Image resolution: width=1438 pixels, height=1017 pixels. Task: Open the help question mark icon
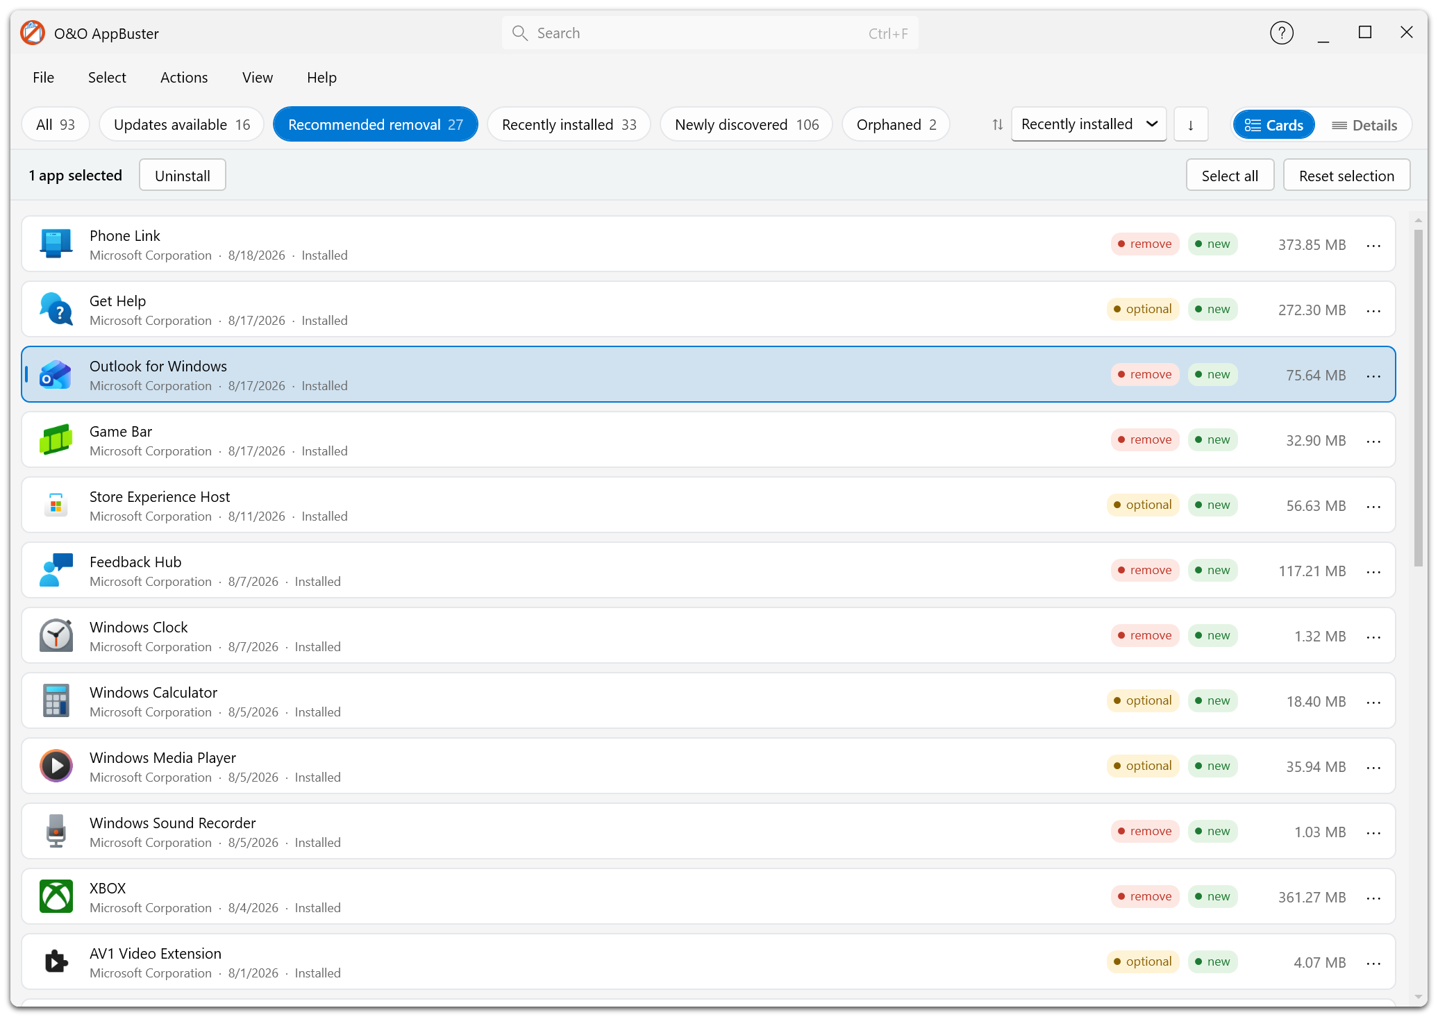1282,33
